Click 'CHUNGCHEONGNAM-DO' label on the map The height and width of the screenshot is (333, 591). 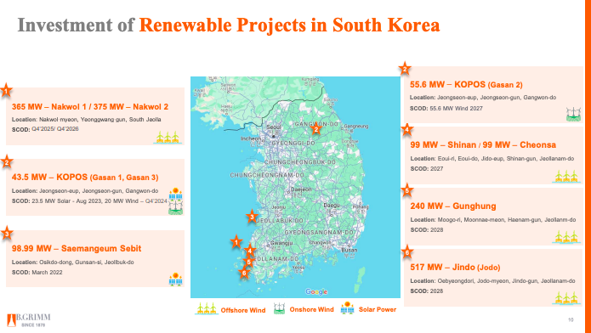[x=267, y=176]
